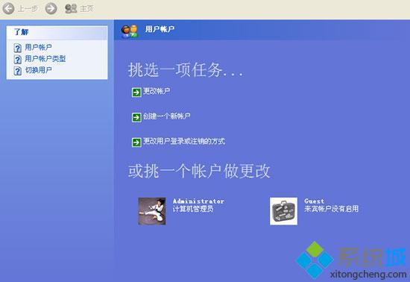The height and width of the screenshot is (282, 410).
Task: Click the 上一步 toolbar label
Action: click(28, 9)
